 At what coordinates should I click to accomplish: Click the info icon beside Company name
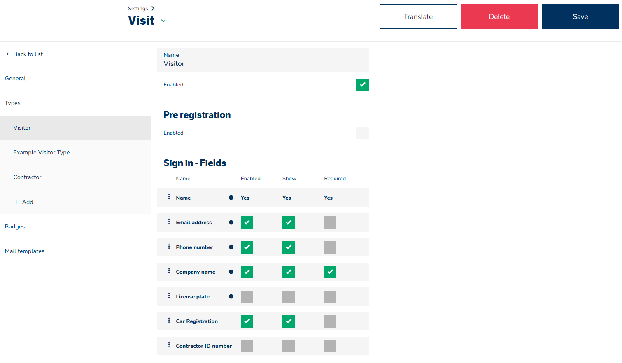[x=231, y=272]
